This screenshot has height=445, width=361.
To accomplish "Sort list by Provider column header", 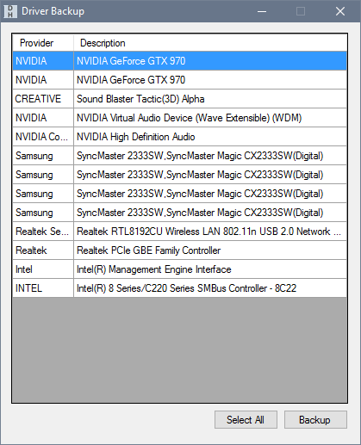I will 43,43.
